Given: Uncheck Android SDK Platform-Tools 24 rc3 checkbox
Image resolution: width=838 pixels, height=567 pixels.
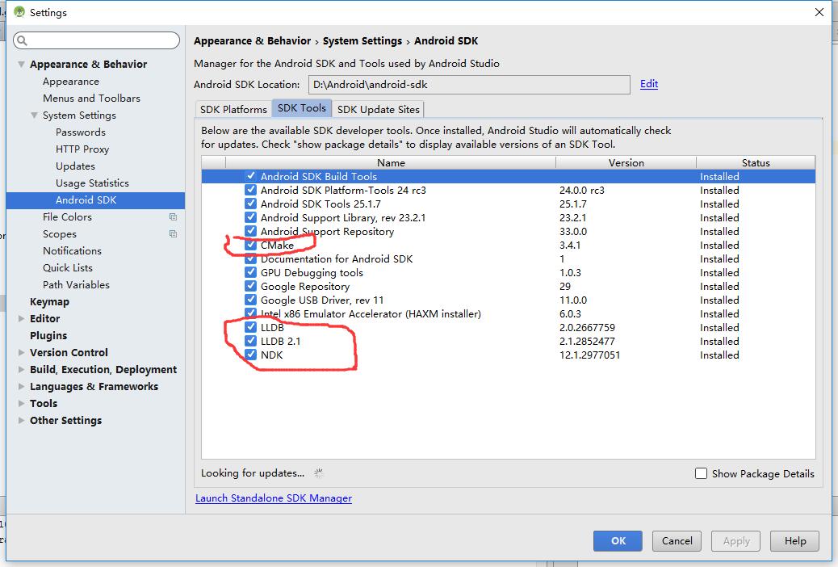Looking at the screenshot, I should click(x=250, y=190).
